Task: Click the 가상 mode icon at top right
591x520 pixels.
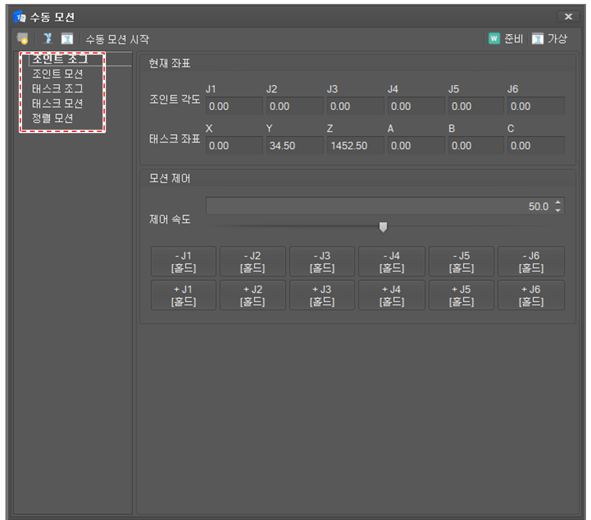Action: click(537, 39)
